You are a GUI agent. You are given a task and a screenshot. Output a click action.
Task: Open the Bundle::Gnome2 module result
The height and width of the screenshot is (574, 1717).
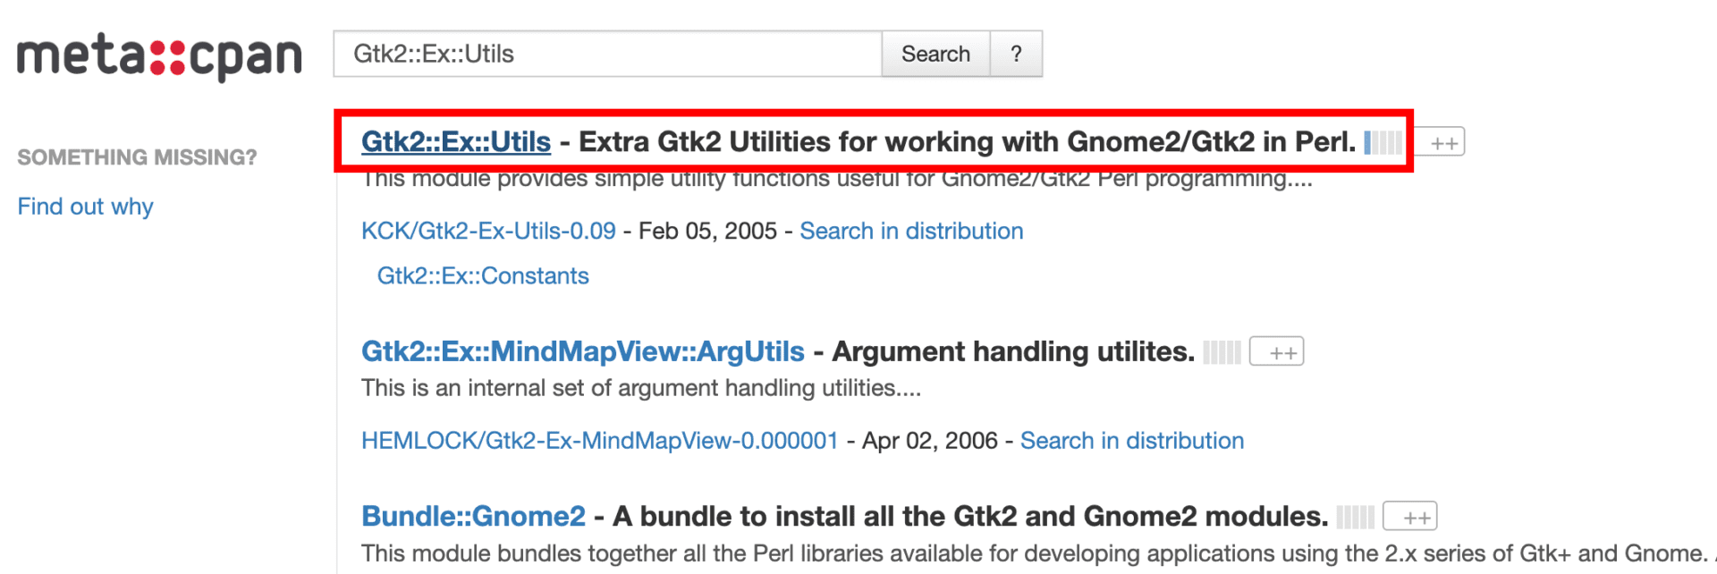[473, 516]
